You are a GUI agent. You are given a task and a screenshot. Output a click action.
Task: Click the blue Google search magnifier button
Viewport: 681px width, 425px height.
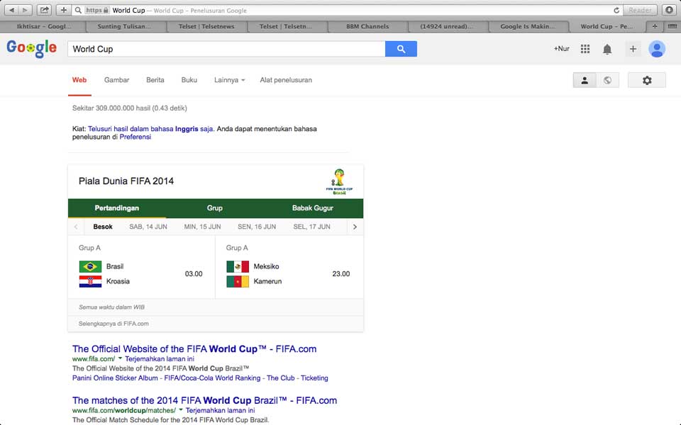[x=401, y=49]
